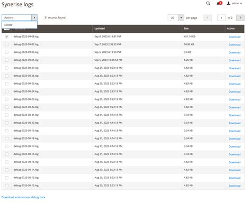251x202 pixels.
Task: Click the Synerise logs page title
Action: point(17,4)
